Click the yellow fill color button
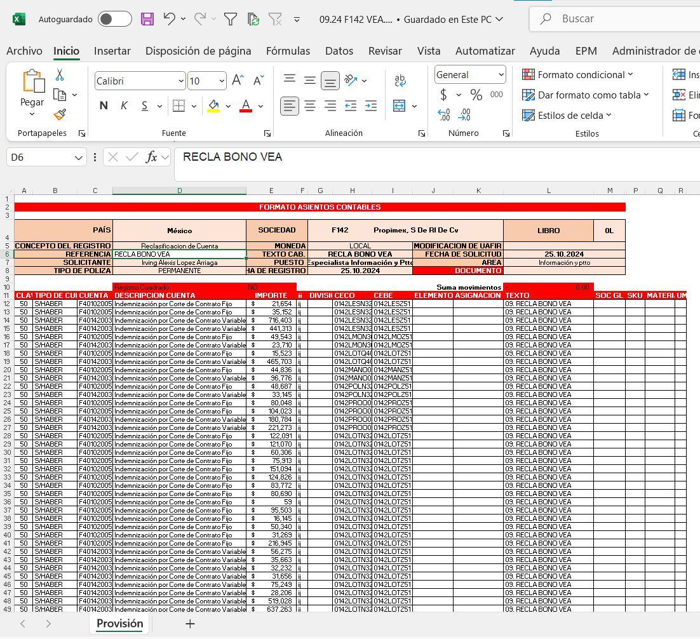The image size is (700, 639). [x=213, y=105]
